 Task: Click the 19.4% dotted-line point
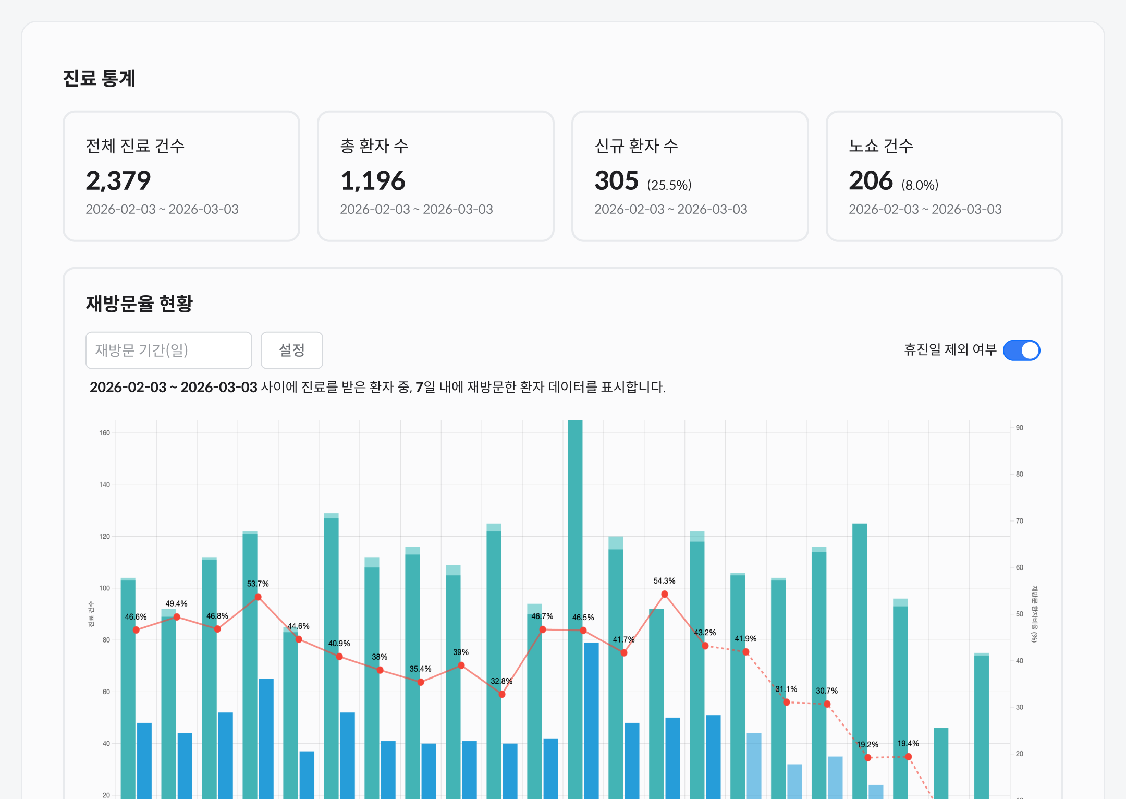[909, 756]
